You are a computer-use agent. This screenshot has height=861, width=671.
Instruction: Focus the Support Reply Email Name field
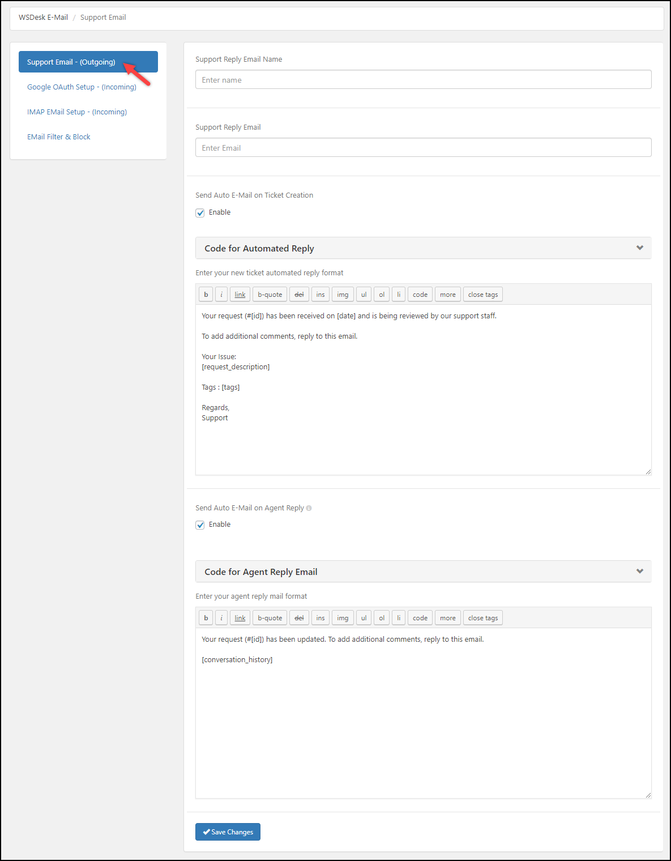point(423,80)
